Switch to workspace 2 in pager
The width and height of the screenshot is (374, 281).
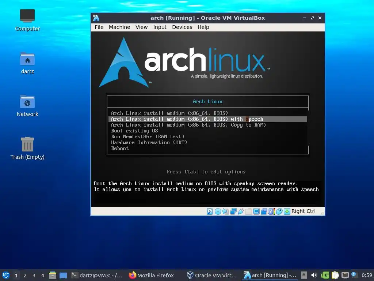click(25, 276)
